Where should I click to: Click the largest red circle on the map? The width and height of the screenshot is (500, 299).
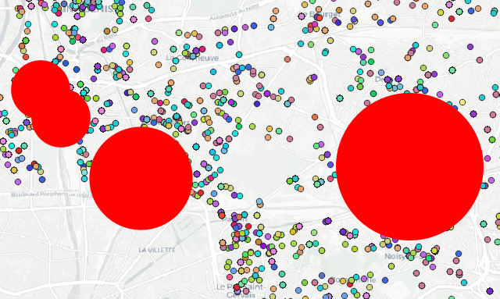tap(409, 167)
